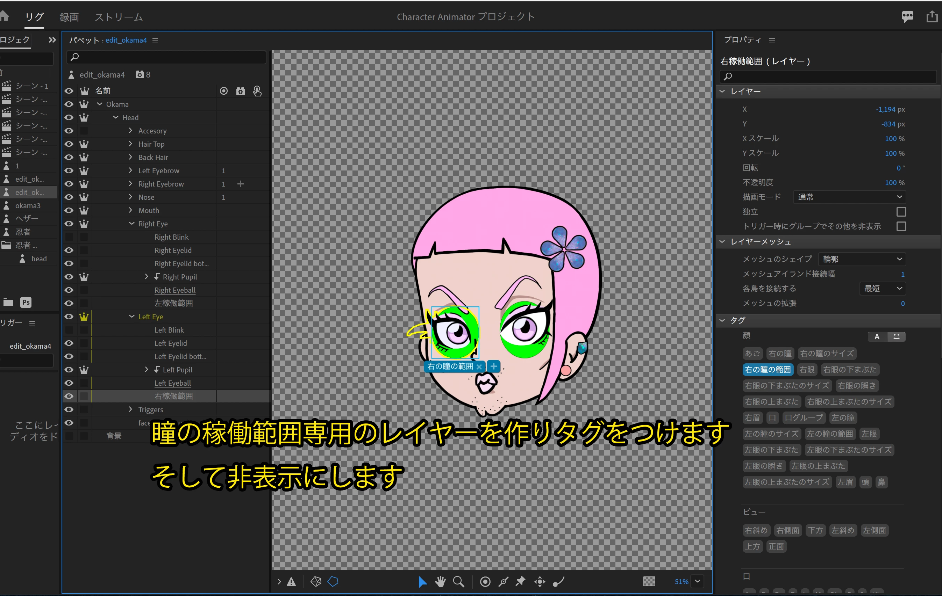Switch to the 録画 tab
Viewport: 942px width, 596px height.
[69, 17]
